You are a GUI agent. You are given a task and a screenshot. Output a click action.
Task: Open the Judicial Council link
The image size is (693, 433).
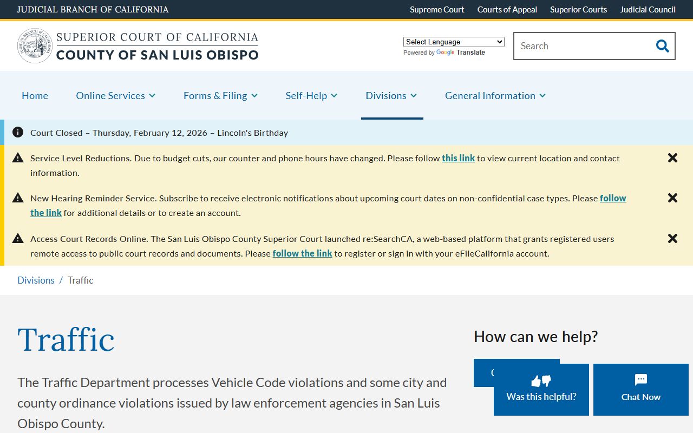coord(648,9)
